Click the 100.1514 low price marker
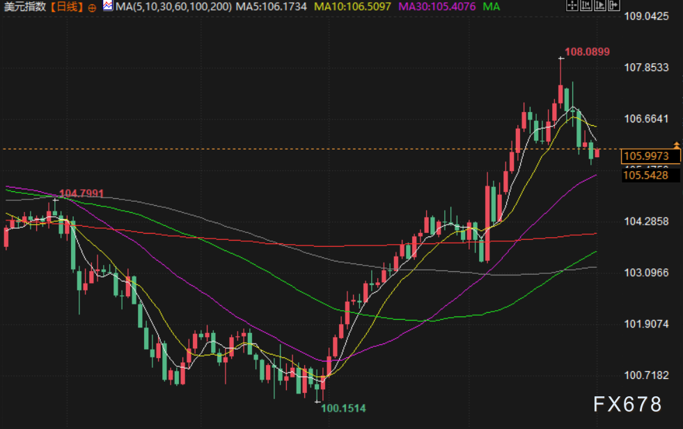Viewport: 683px width, 429px height. coord(343,408)
